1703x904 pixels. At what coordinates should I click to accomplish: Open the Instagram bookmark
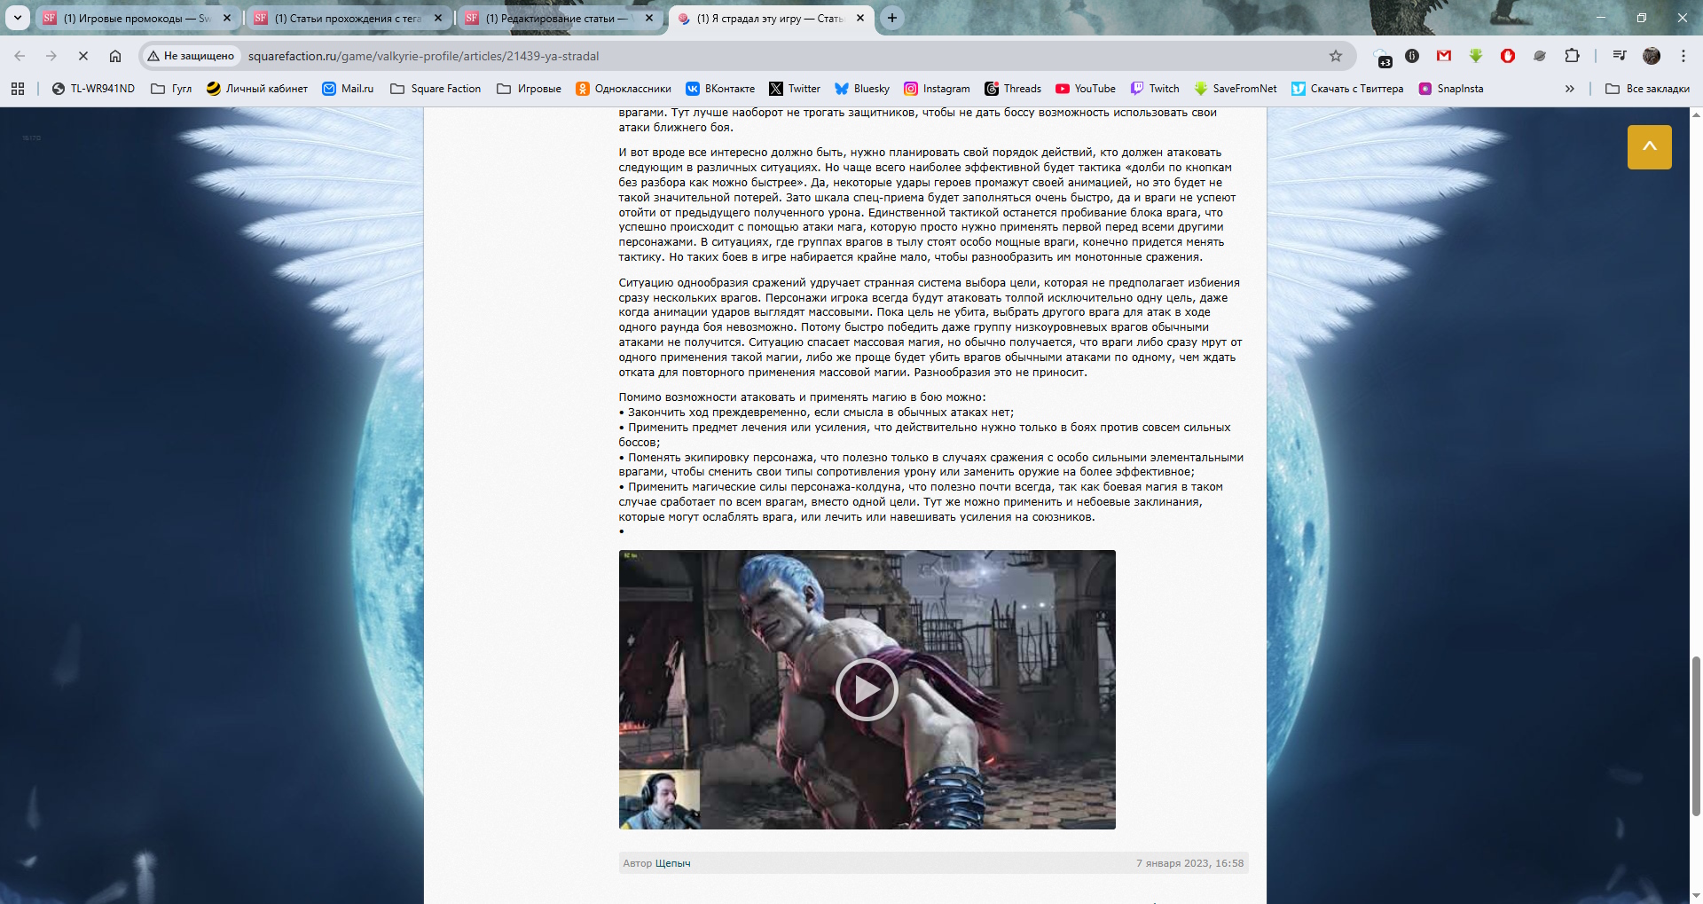[x=937, y=89]
